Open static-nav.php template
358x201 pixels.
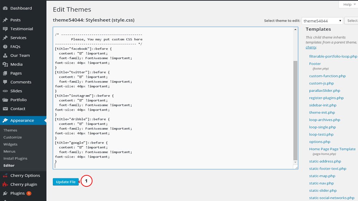(321, 183)
